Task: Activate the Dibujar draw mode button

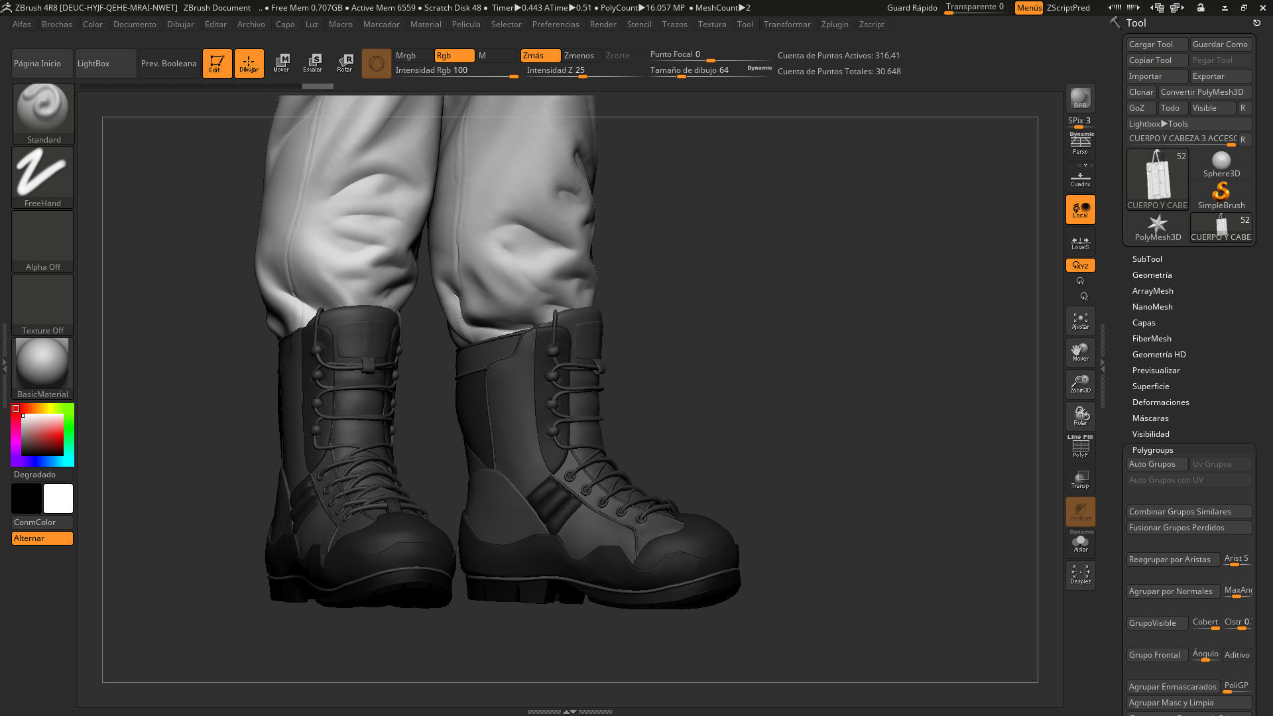Action: pyautogui.click(x=249, y=64)
